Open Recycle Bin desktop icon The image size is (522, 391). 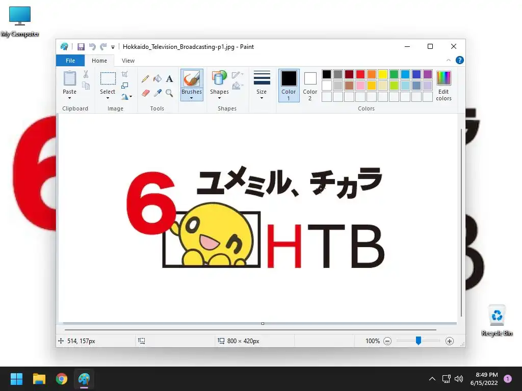point(497,321)
